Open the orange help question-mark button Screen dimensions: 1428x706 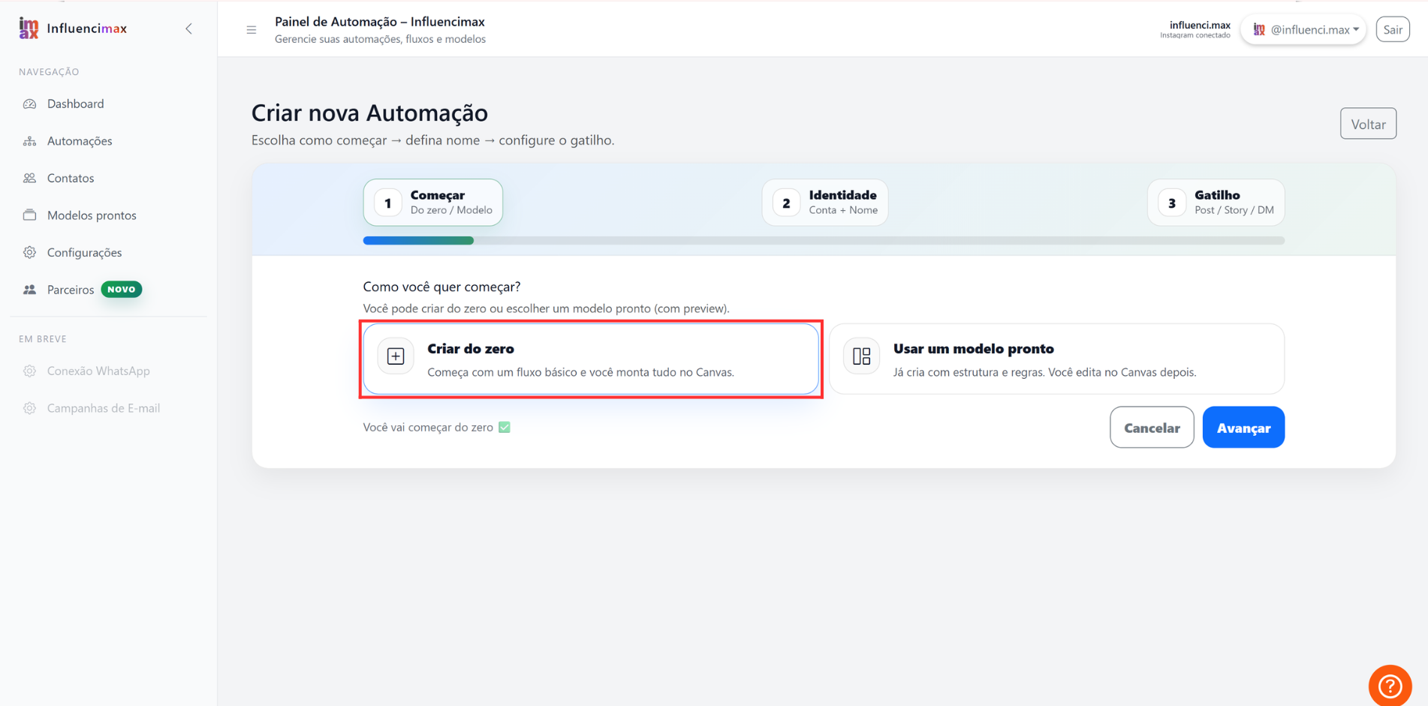1390,685
